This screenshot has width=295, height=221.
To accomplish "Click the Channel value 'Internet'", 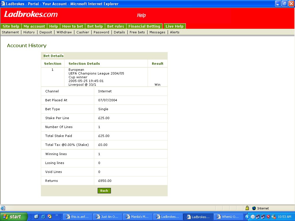I will [x=105, y=91].
